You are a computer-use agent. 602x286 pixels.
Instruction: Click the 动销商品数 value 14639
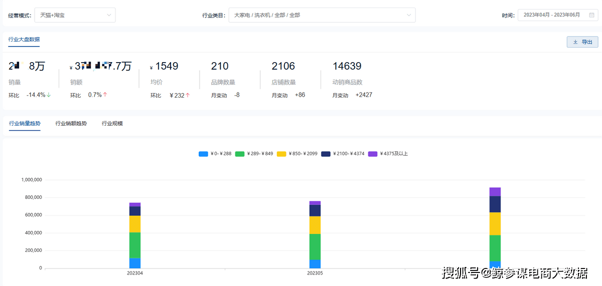click(x=347, y=66)
